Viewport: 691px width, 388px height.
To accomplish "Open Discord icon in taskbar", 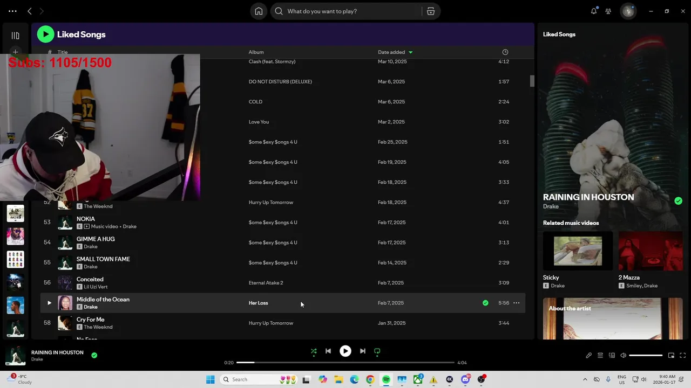I will pyautogui.click(x=465, y=379).
